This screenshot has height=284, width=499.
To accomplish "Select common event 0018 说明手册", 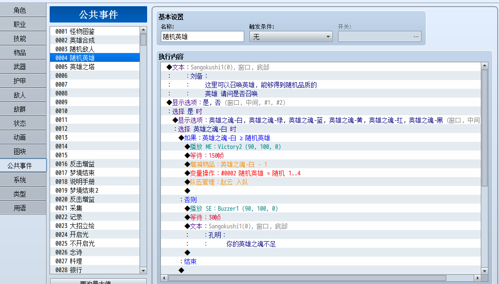I will pos(95,182).
